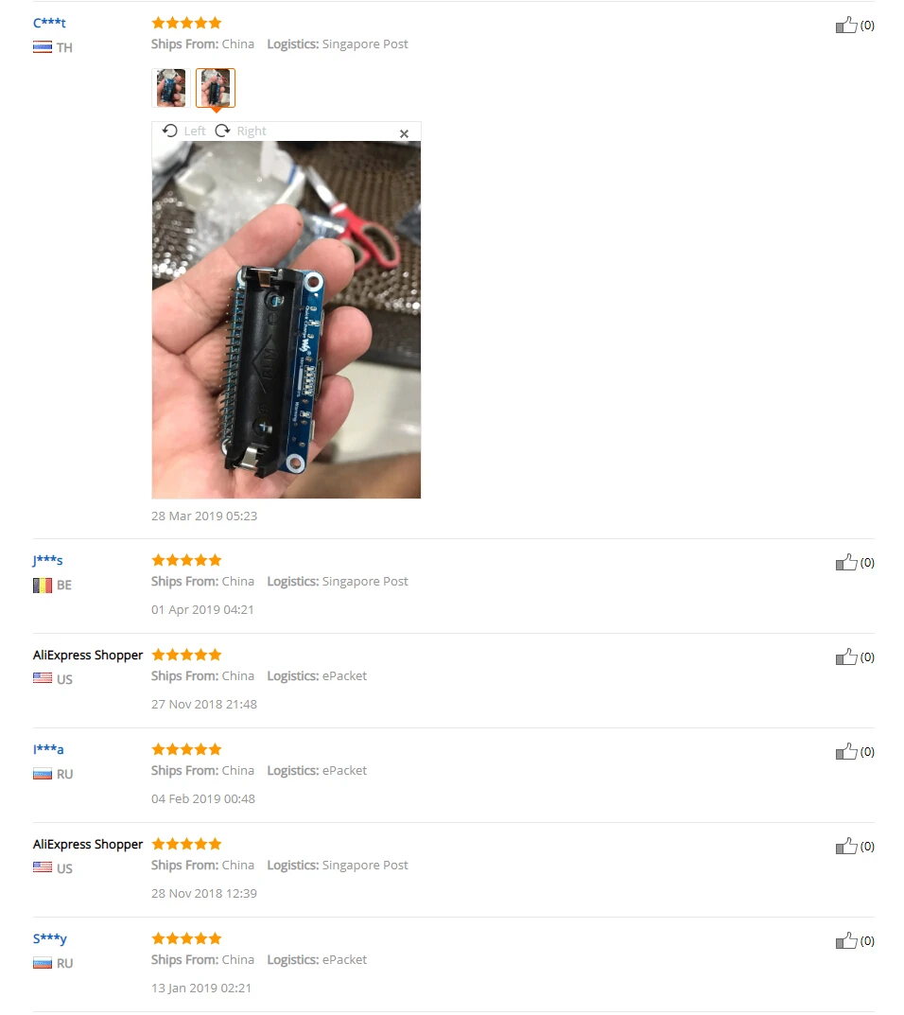Click the Thailand flag icon
This screenshot has width=904, height=1015.
tap(43, 47)
